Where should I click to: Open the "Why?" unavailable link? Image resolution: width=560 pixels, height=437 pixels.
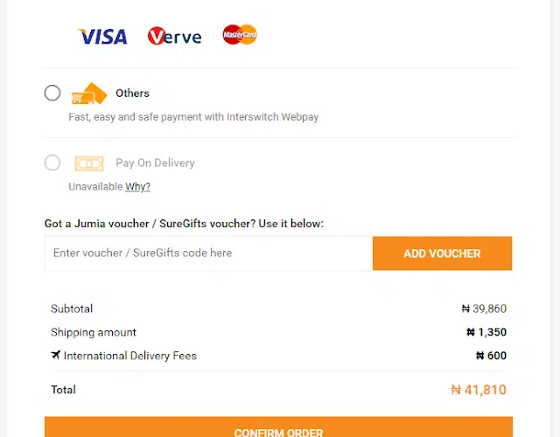[x=137, y=186]
